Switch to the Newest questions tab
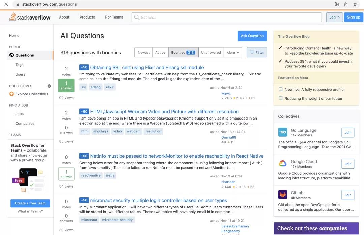 pyautogui.click(x=144, y=53)
